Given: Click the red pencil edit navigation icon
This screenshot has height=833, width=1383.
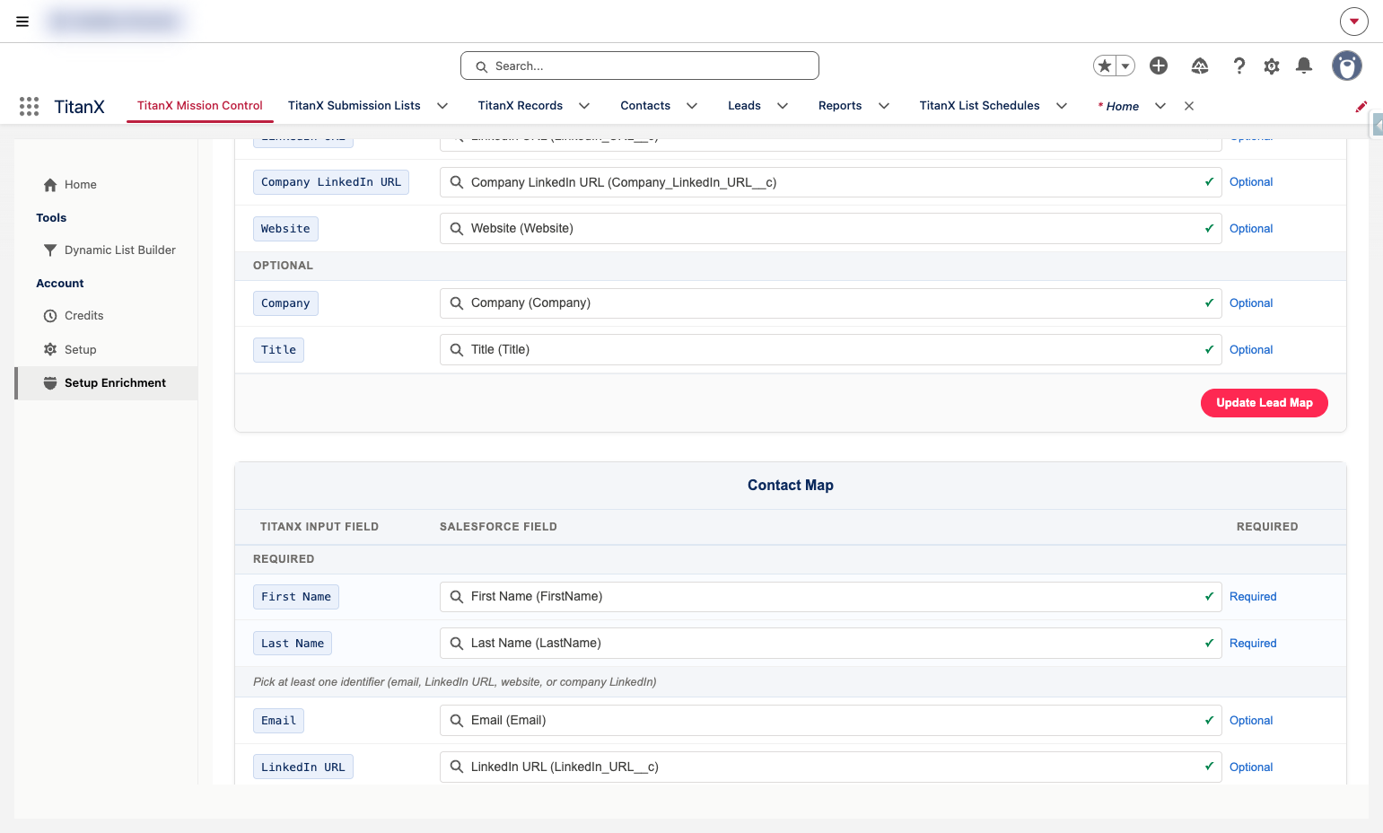Looking at the screenshot, I should tap(1361, 106).
